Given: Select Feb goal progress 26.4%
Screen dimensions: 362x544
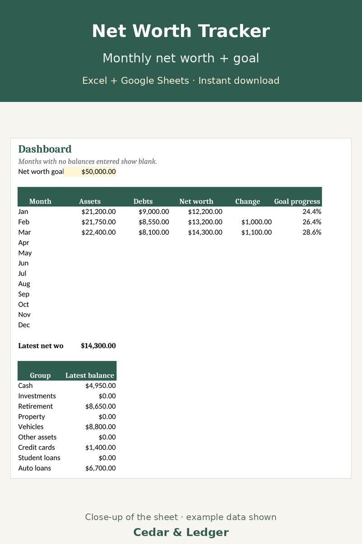Looking at the screenshot, I should point(312,222).
